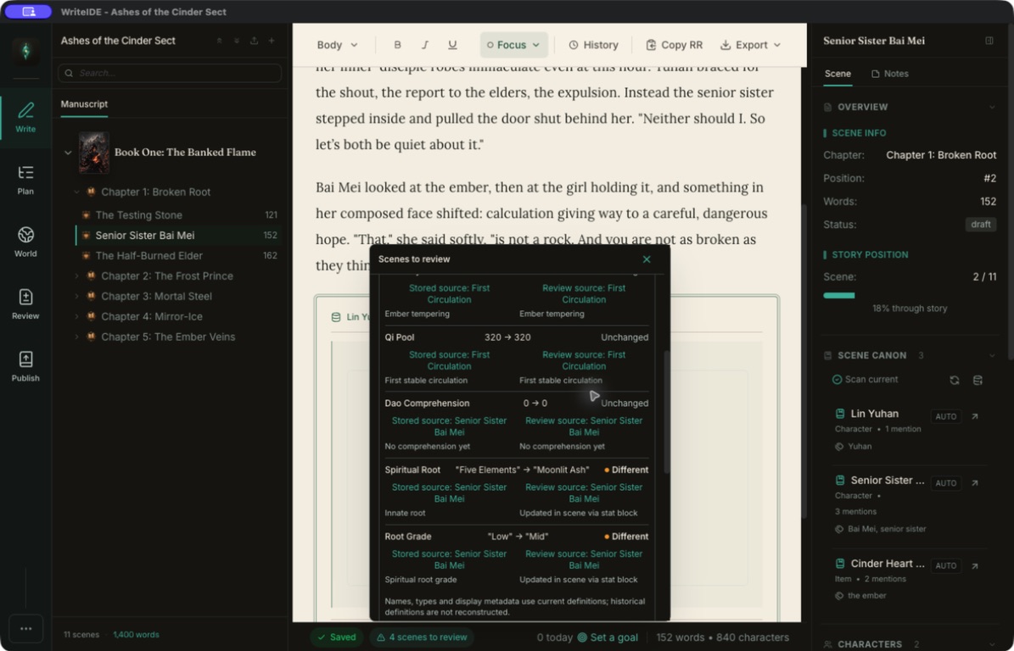Expand Chapter 2: The Frost Prince
The image size is (1014, 651).
pyautogui.click(x=76, y=275)
